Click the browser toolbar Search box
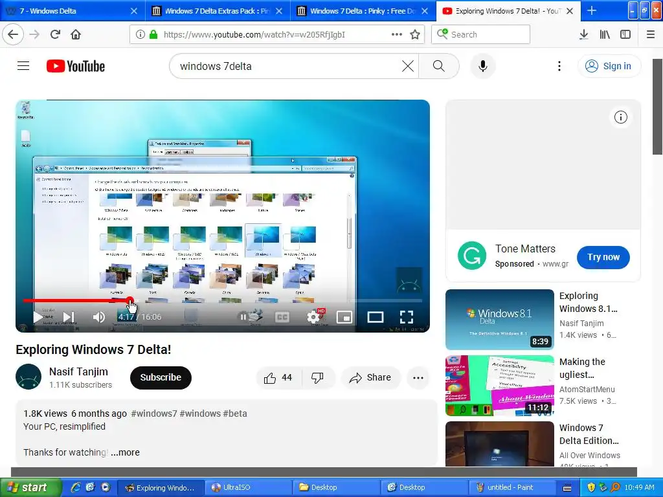 pyautogui.click(x=481, y=34)
